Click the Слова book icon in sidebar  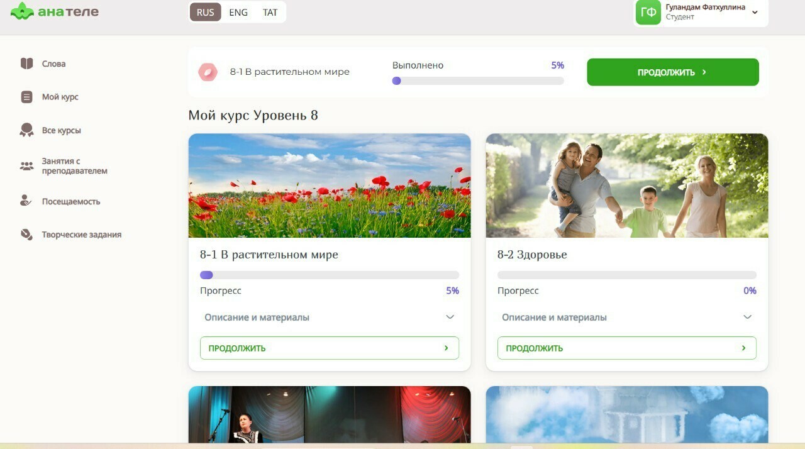(26, 64)
